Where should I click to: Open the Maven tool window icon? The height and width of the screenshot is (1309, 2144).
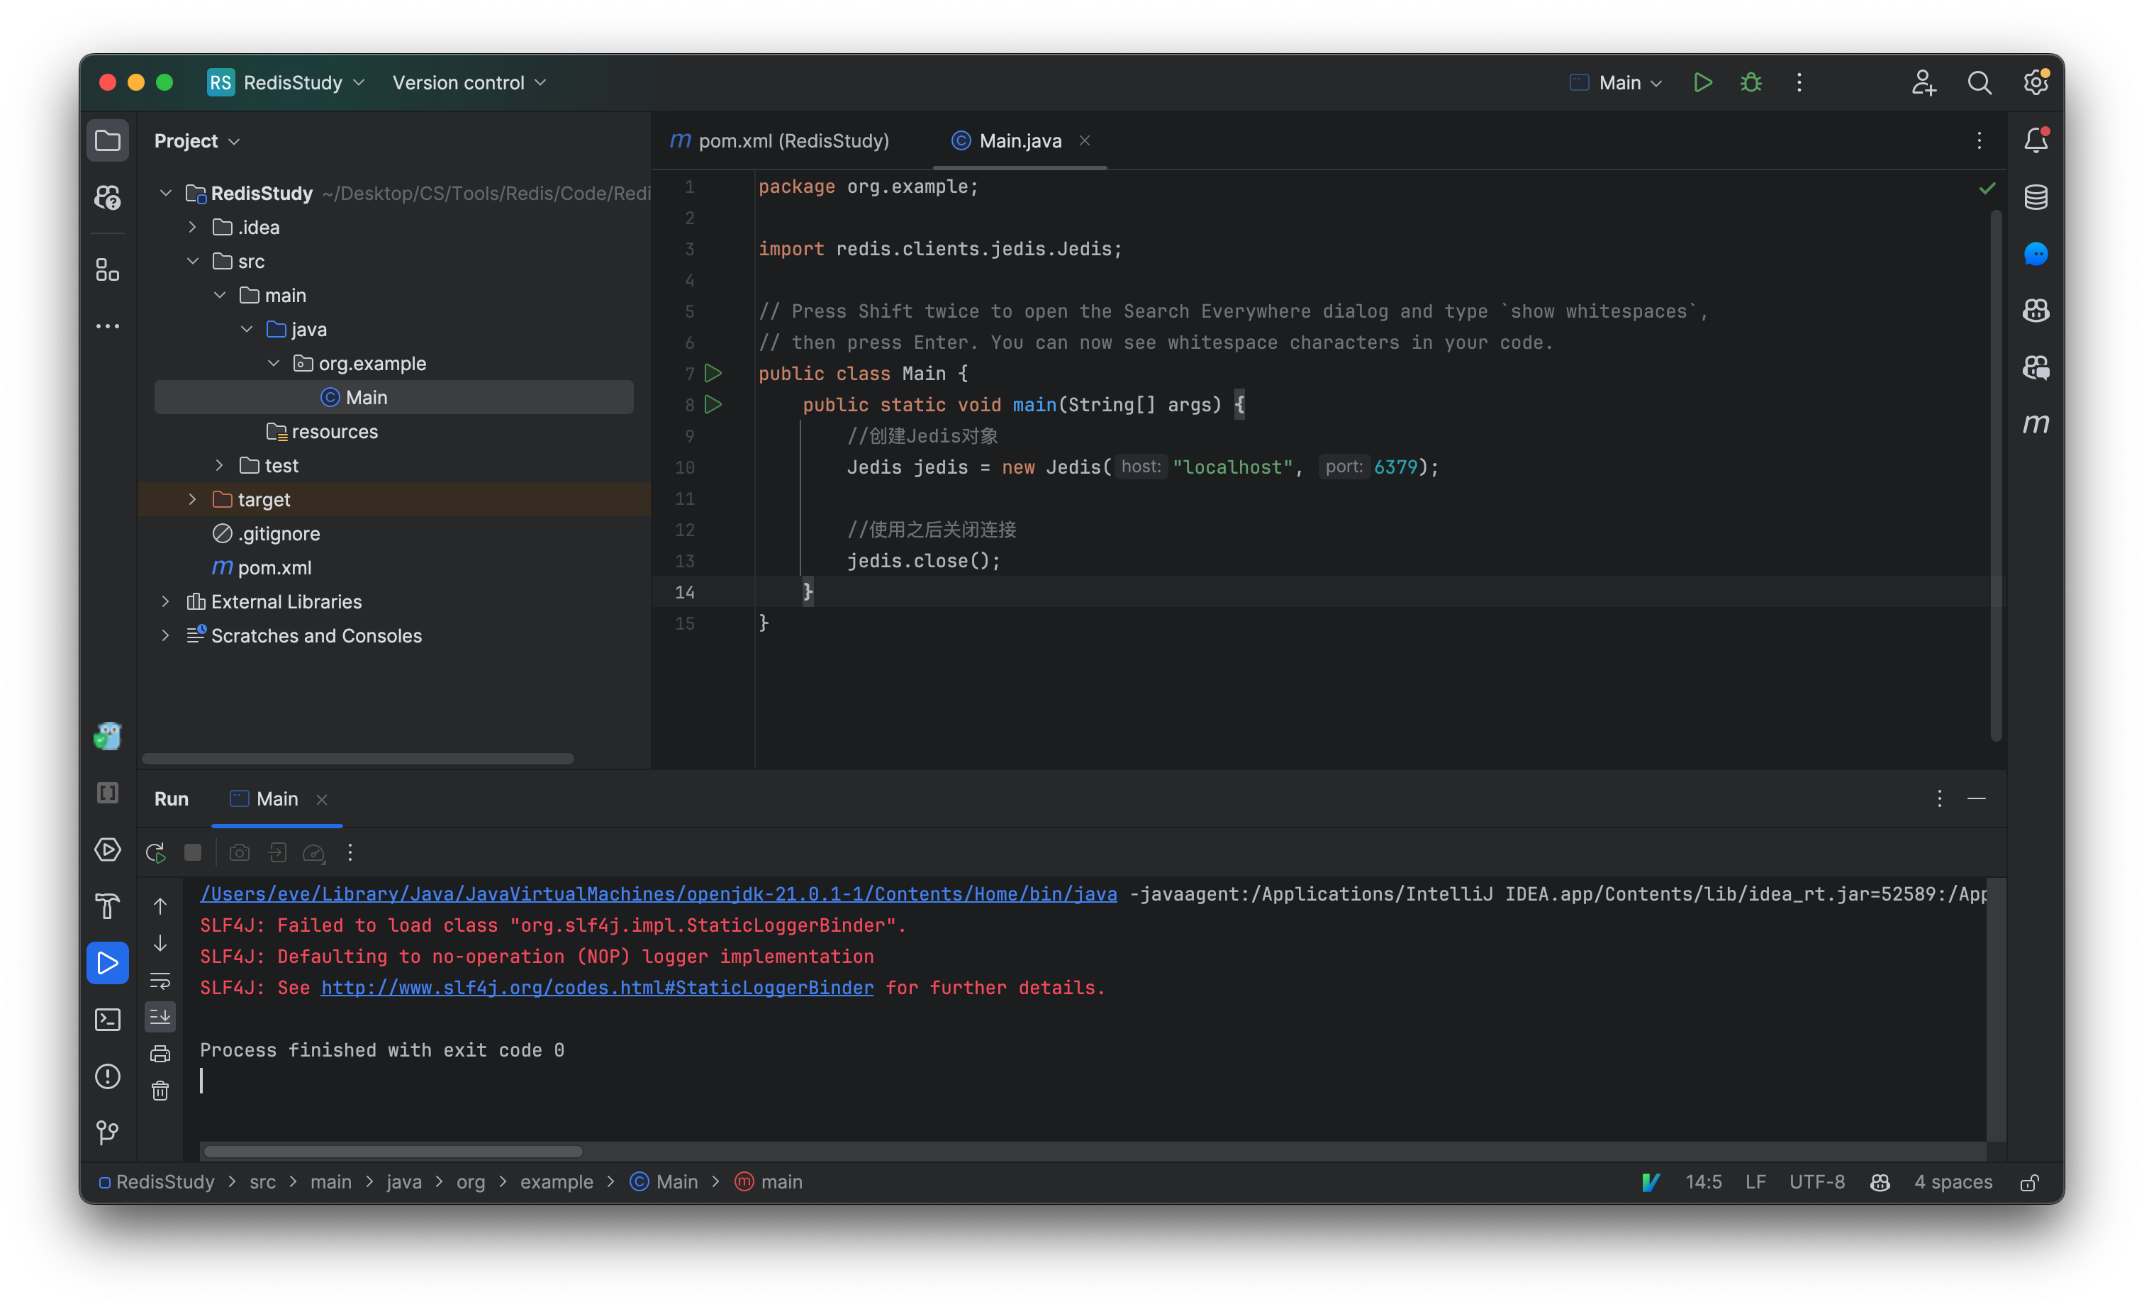pos(2036,423)
